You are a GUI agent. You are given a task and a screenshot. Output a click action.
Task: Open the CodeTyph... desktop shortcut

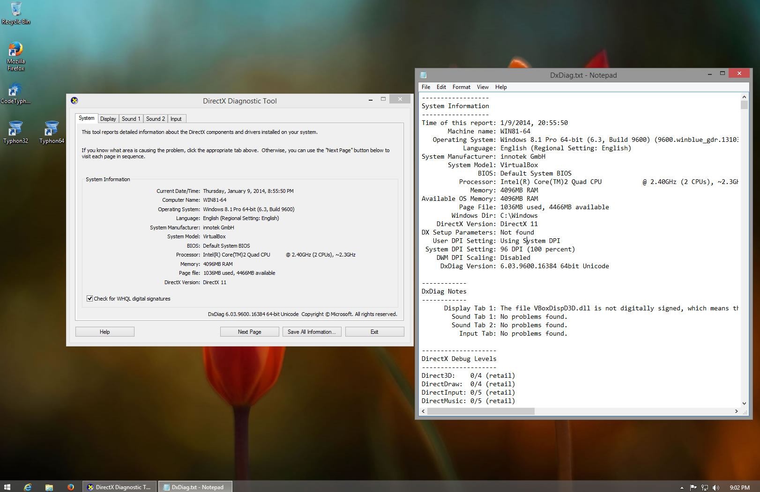[15, 93]
